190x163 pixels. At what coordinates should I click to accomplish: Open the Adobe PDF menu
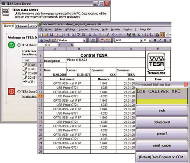pyautogui.click(x=145, y=29)
